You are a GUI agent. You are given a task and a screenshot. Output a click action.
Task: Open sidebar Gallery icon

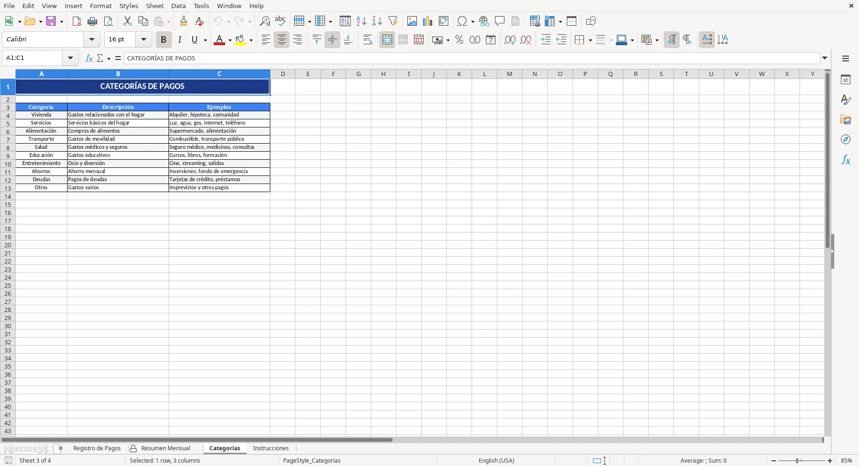(x=846, y=119)
